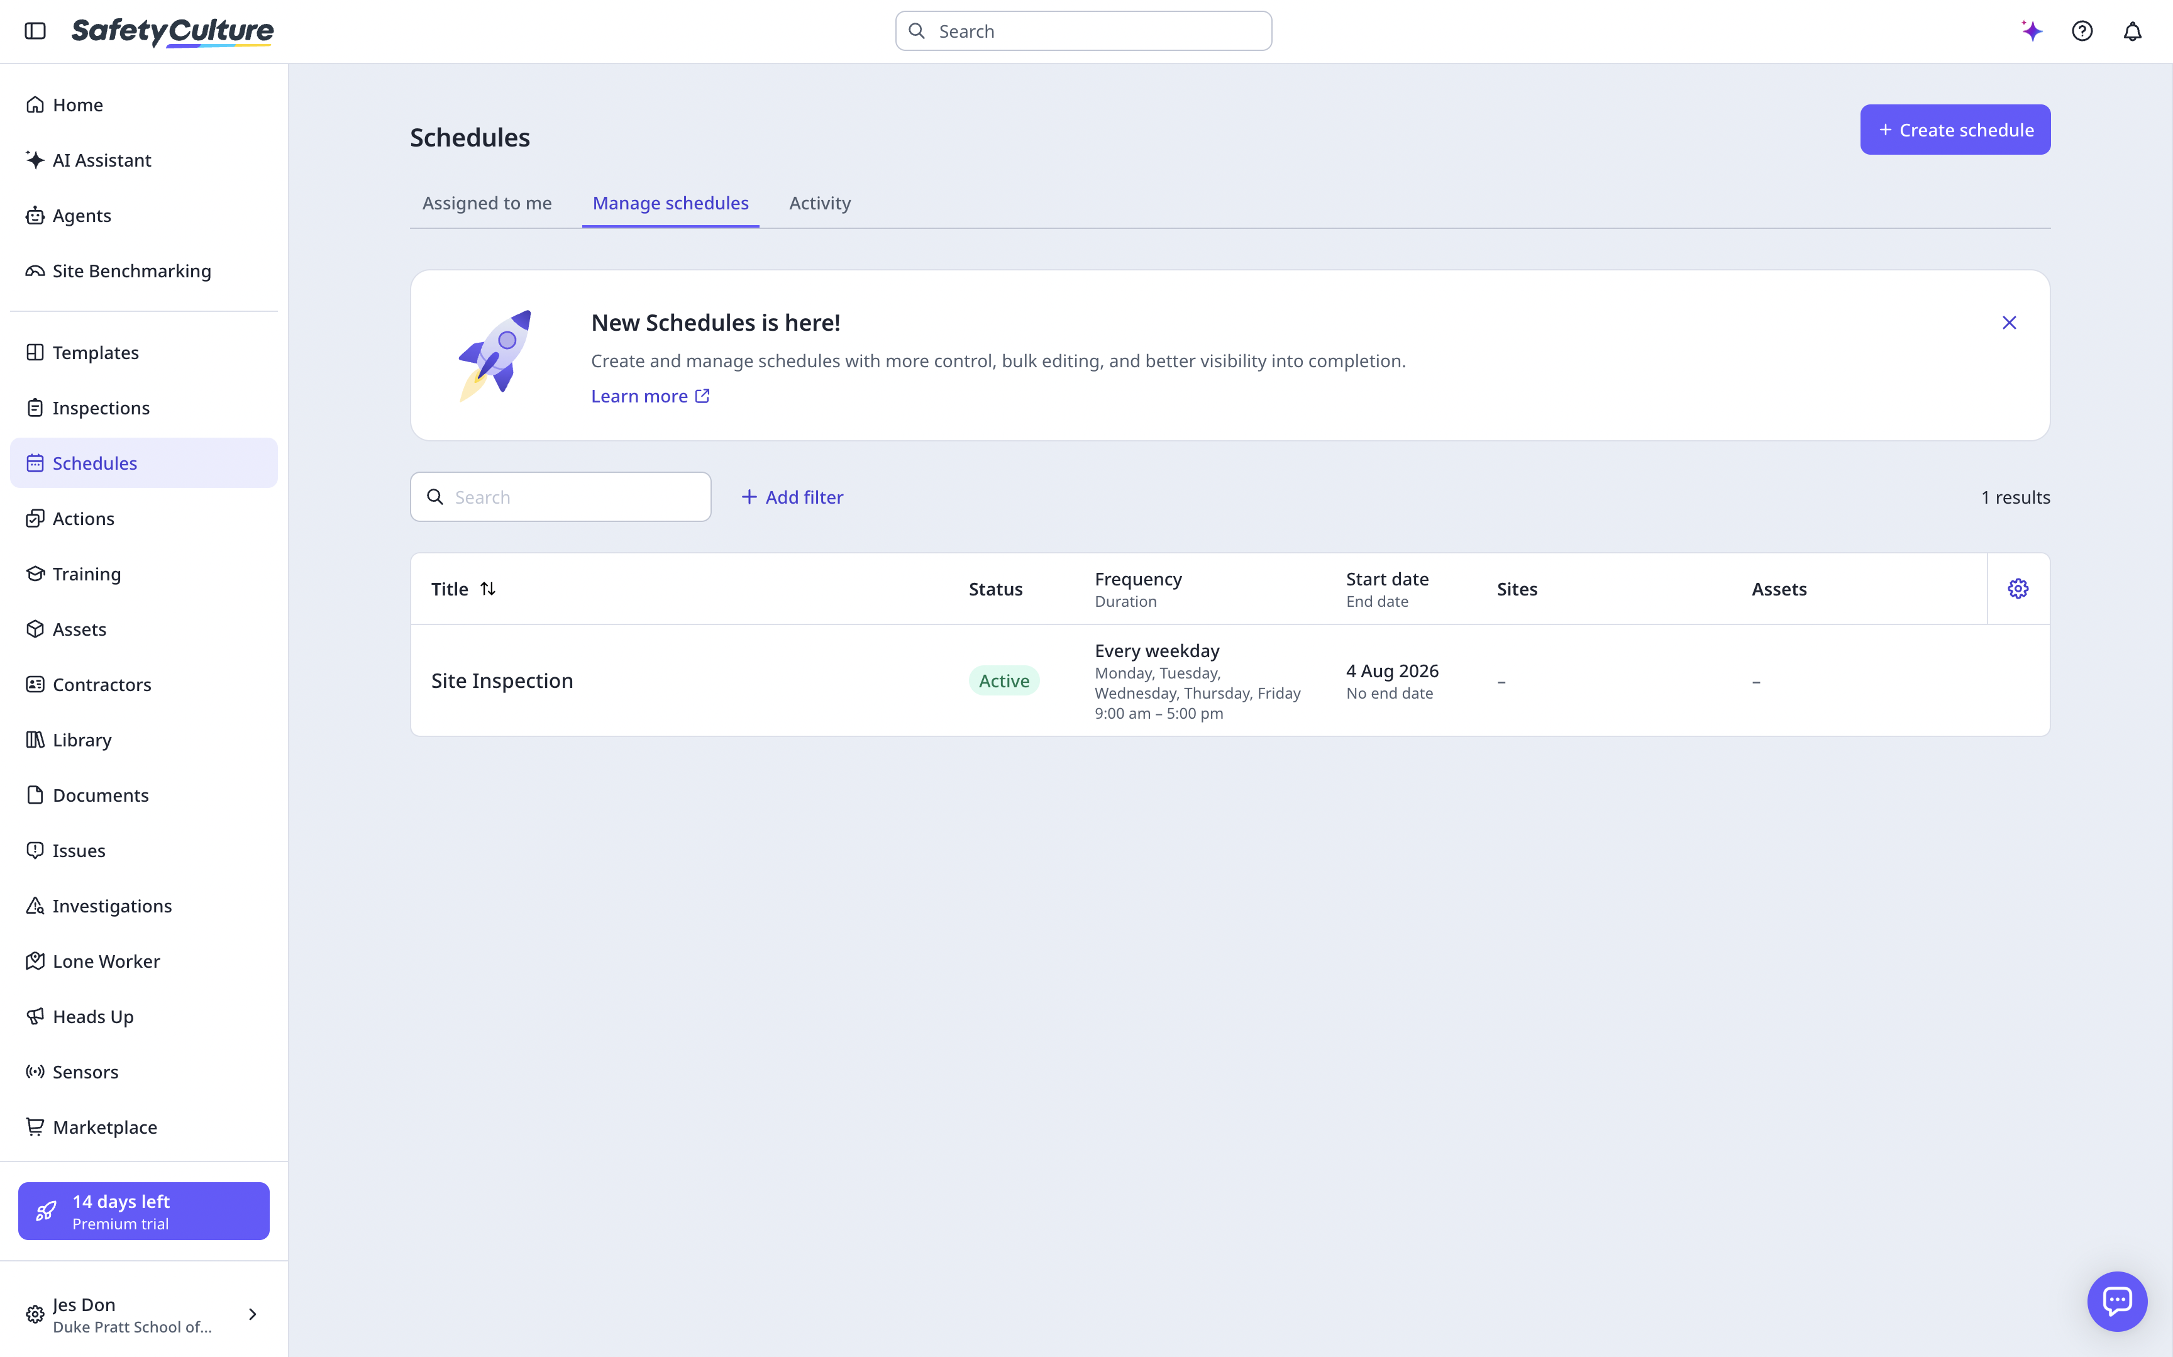2173x1357 pixels.
Task: Click the Issues alert icon in sidebar
Action: 35,851
